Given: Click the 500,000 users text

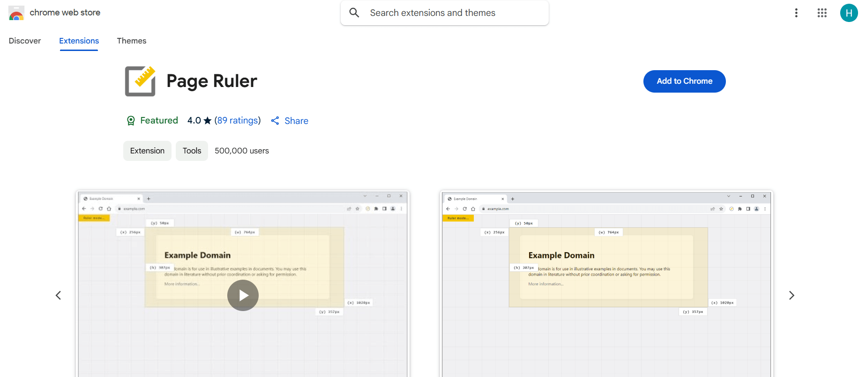Looking at the screenshot, I should click(242, 151).
